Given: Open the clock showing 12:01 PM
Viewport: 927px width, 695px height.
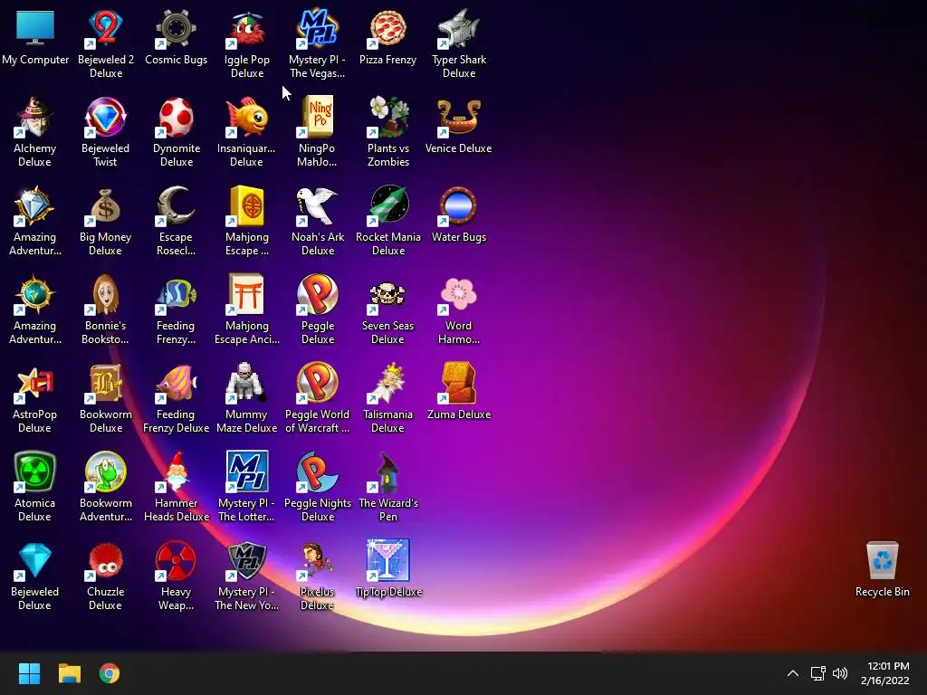Looking at the screenshot, I should [x=885, y=673].
